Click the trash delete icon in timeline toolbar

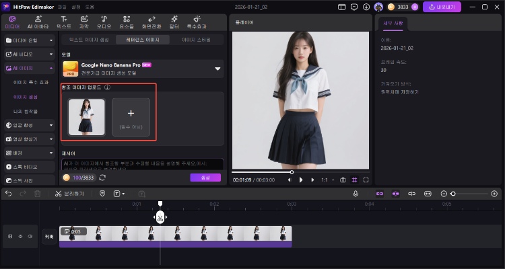(x=37, y=194)
